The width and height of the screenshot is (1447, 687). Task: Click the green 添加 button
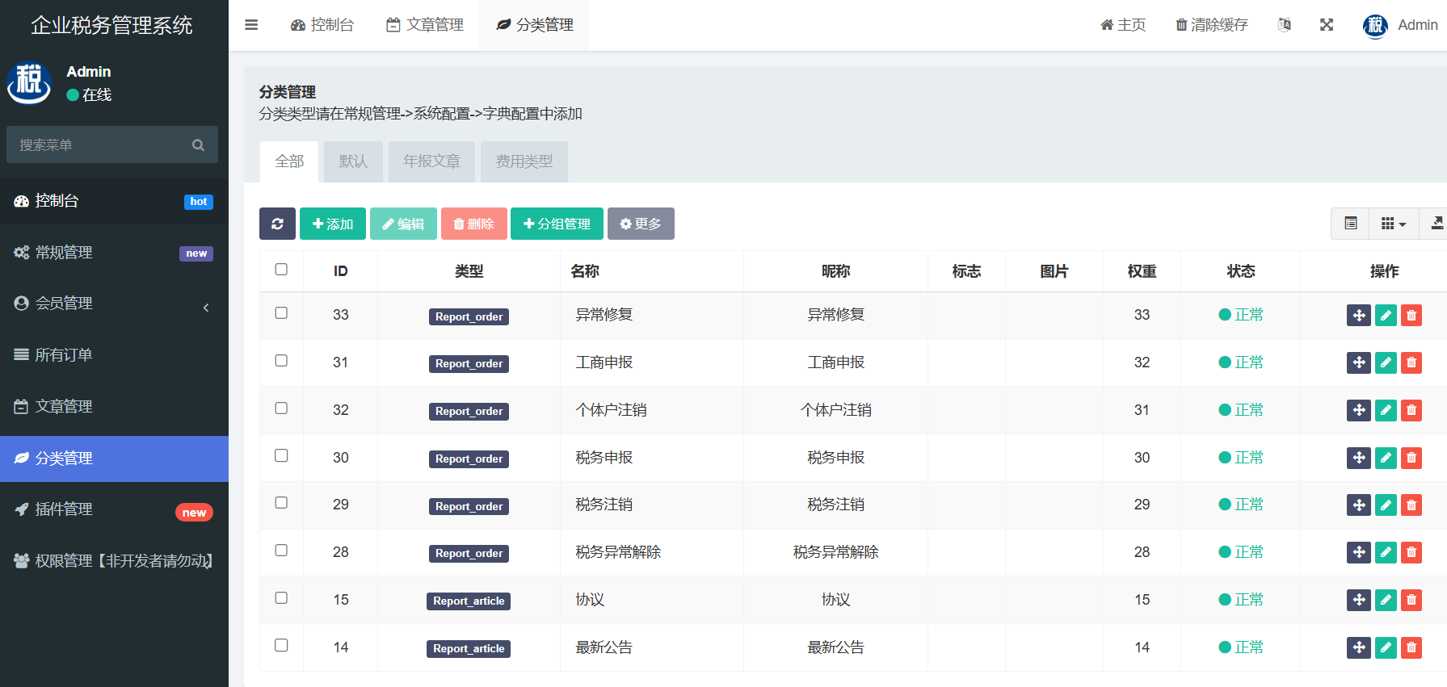pos(333,224)
